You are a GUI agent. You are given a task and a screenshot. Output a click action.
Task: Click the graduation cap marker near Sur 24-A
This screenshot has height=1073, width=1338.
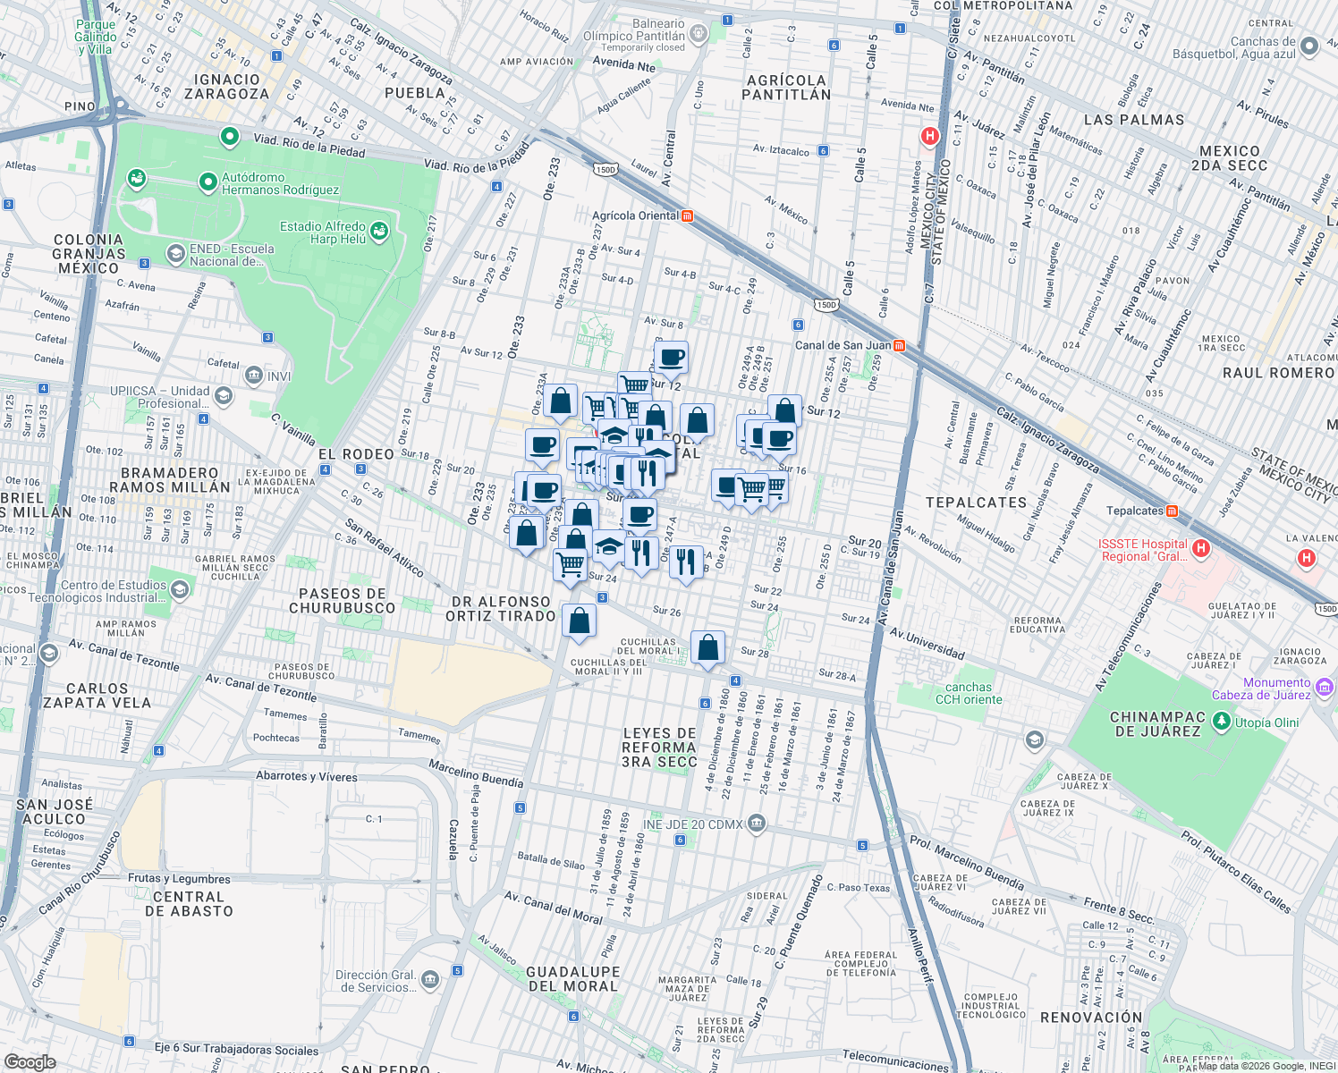[x=608, y=546]
